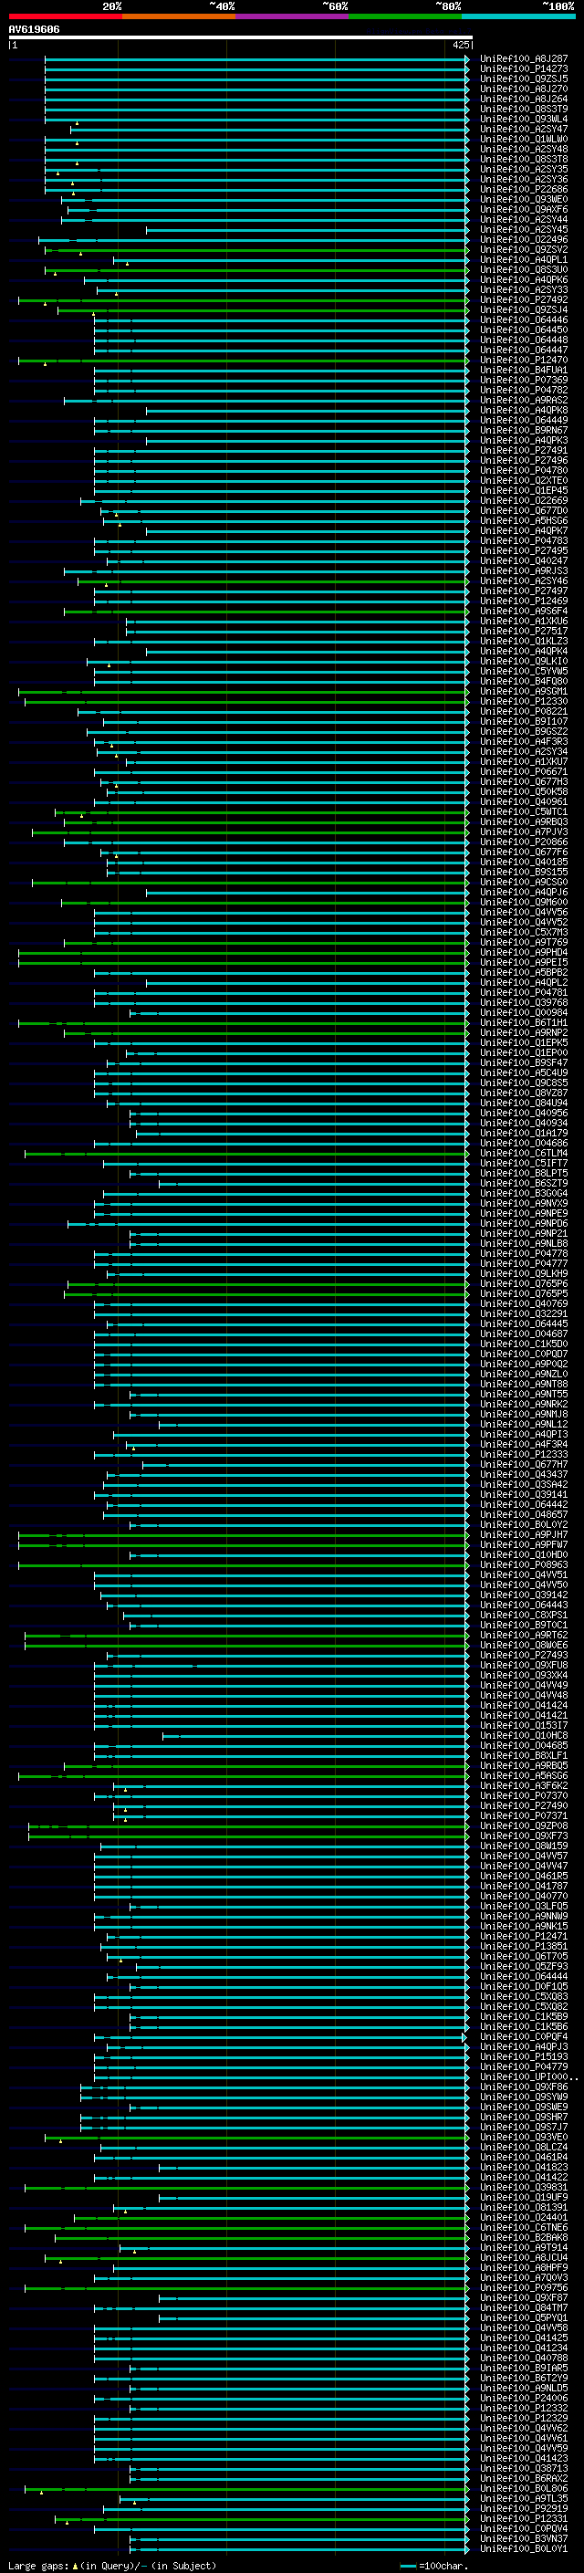Image resolution: width=584 pixels, height=2573 pixels.
Task: Select the UniRef100_Q9LKH9 label
Action: coord(523,1273)
